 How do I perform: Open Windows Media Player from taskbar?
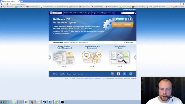(x=20, y=102)
